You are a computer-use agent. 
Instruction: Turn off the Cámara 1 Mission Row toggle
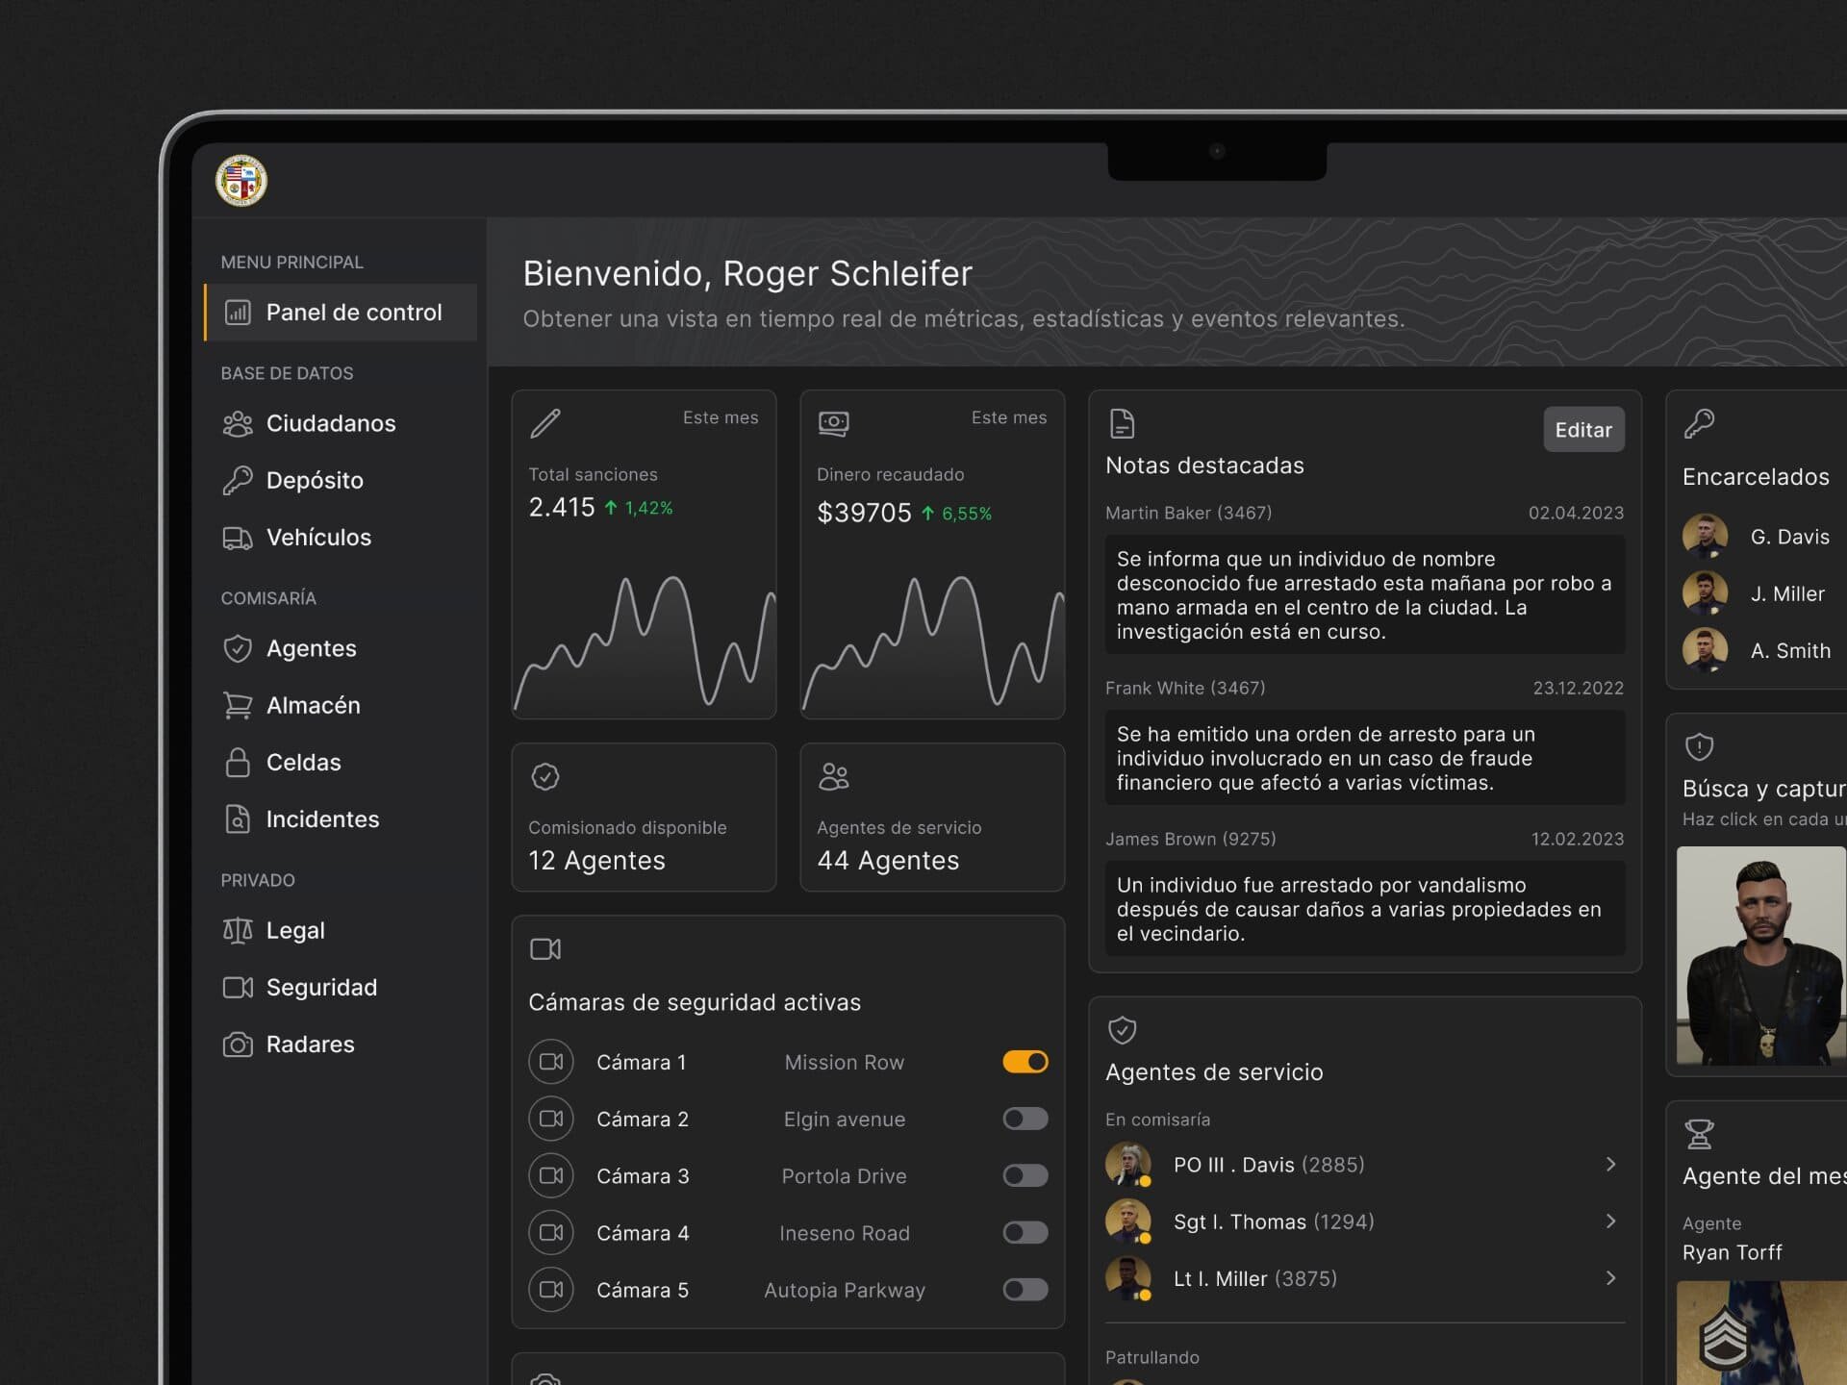[x=1025, y=1062]
